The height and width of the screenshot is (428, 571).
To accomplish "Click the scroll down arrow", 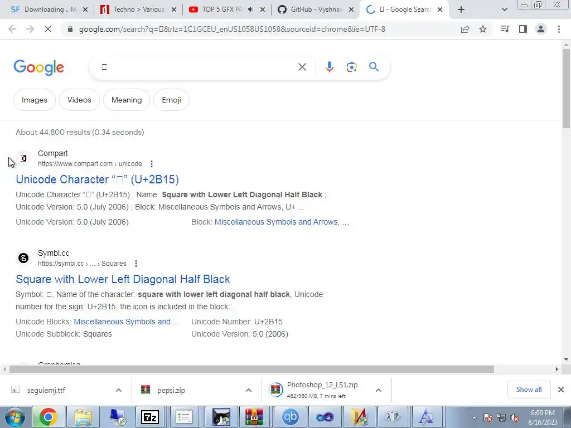I will (566, 359).
